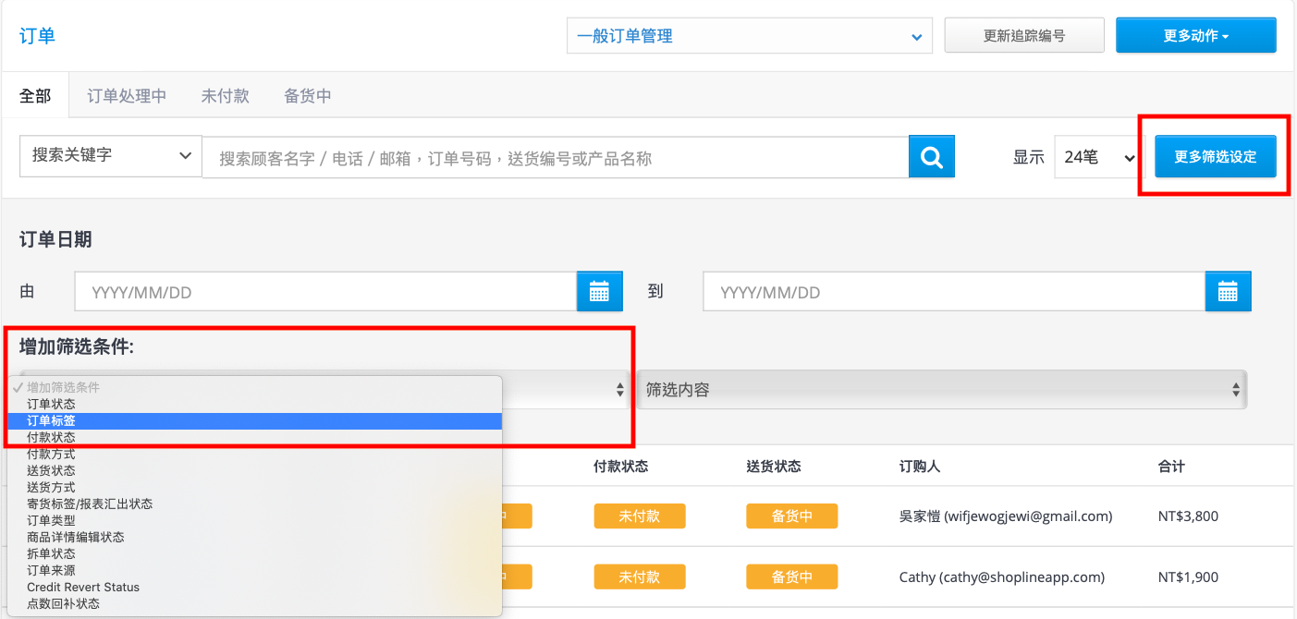
Task: Focus the customer search text field
Action: 556,158
